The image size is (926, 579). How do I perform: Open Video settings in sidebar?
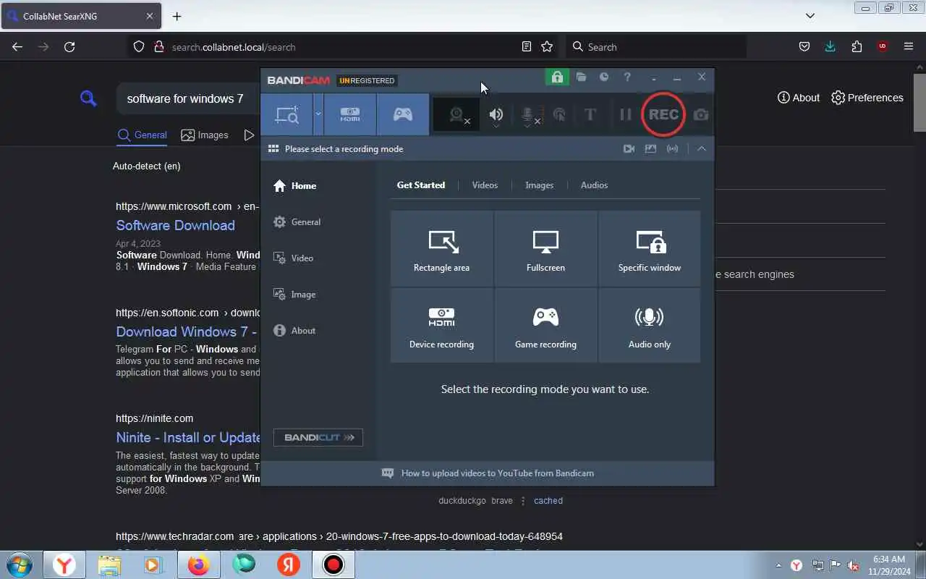[x=294, y=258]
